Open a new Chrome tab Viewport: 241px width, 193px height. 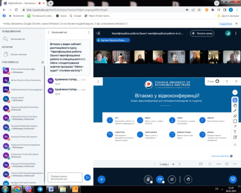tap(51, 3)
